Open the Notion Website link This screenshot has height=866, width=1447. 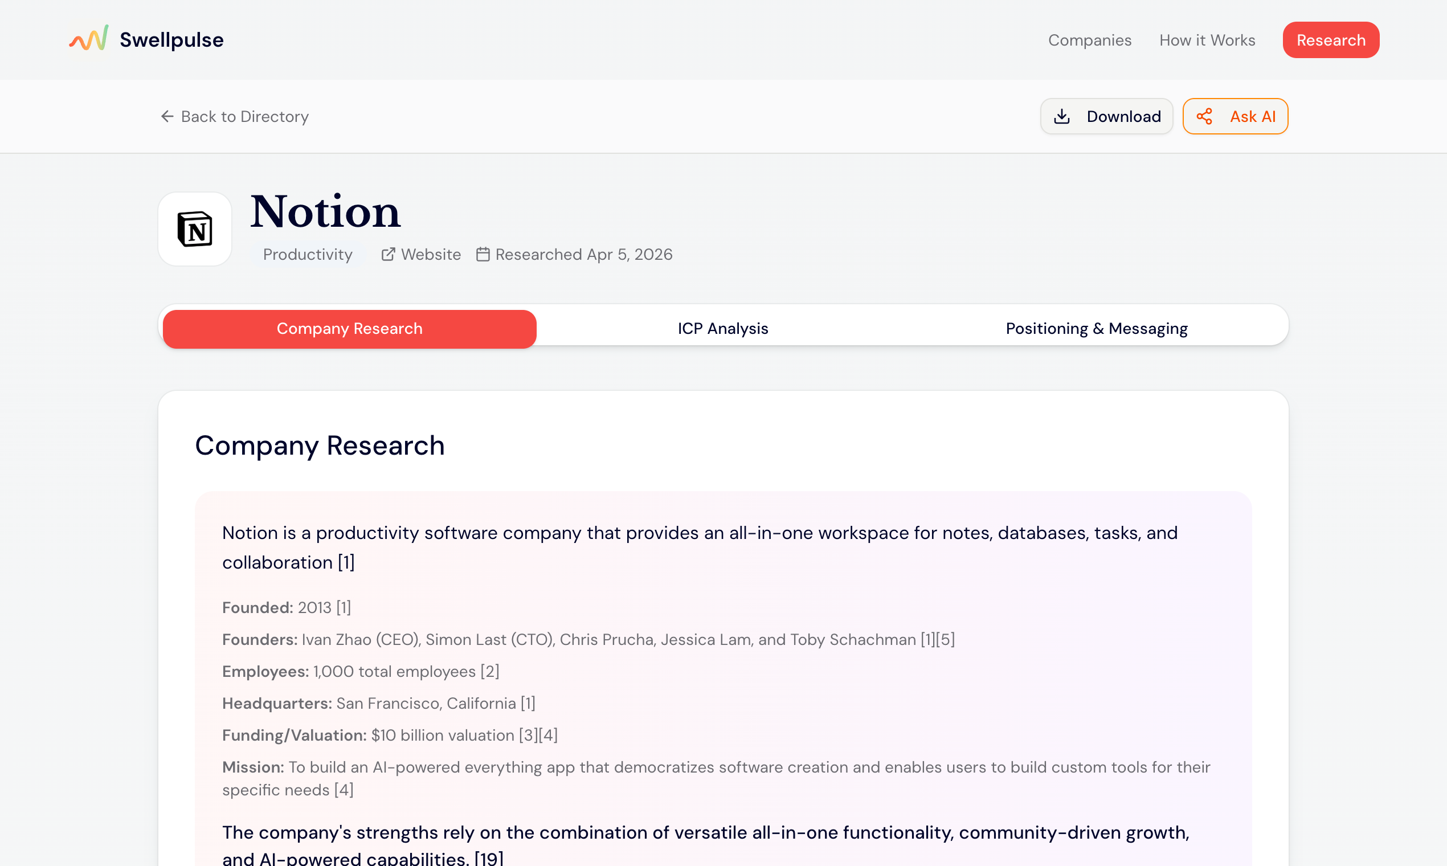pos(431,255)
